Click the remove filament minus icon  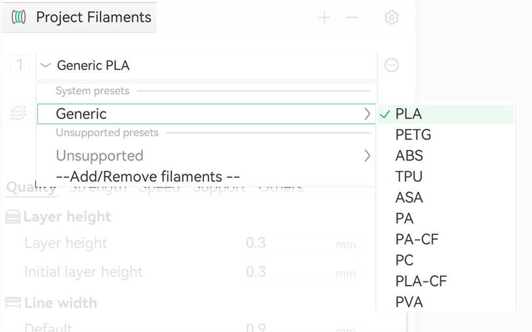coord(352,18)
